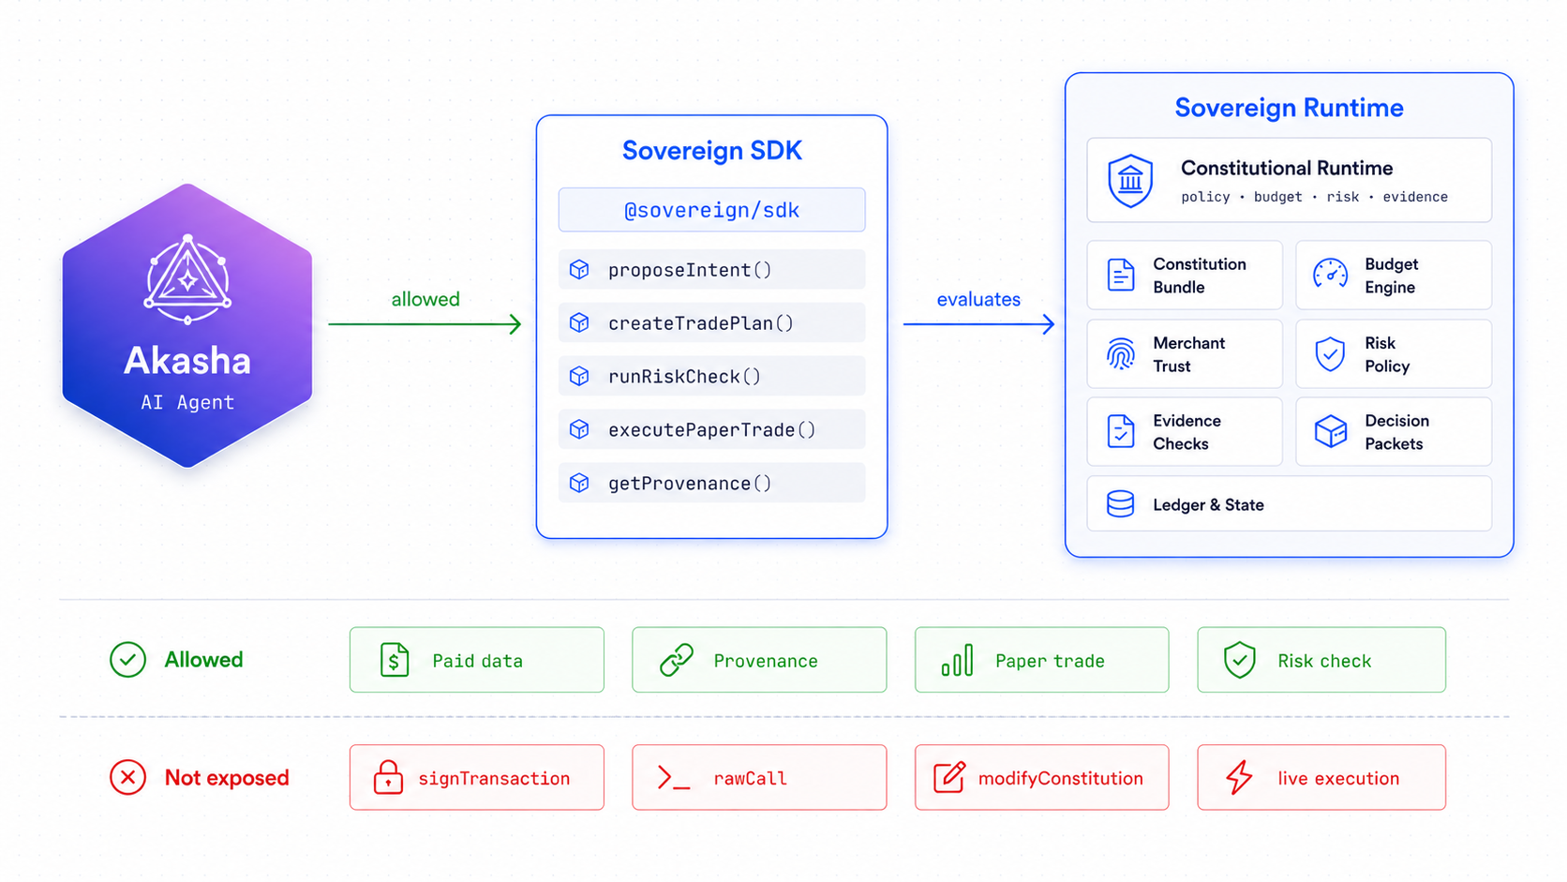The width and height of the screenshot is (1567, 882).
Task: Open the Constitution Bundle panel
Action: [1184, 275]
